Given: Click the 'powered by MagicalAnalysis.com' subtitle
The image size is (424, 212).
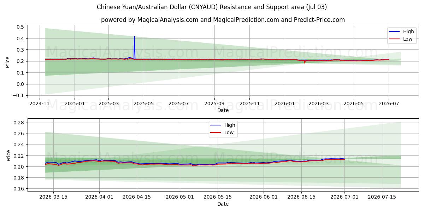Looking at the screenshot, I should 223,20.
